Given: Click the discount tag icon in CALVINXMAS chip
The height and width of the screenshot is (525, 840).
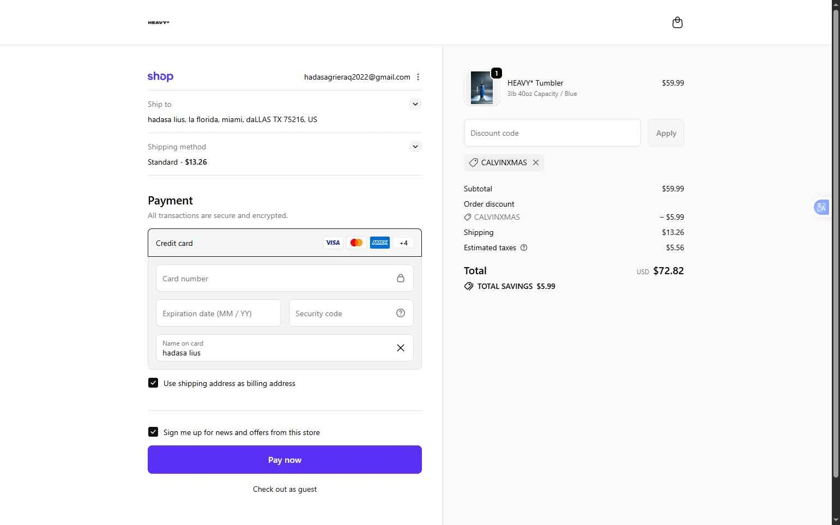Looking at the screenshot, I should click(x=473, y=162).
